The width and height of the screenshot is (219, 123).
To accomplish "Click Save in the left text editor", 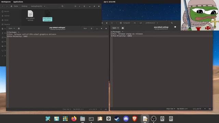I will pyautogui.click(x=85, y=28).
